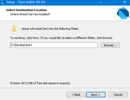Click the Dart icon in the title bar
The width and height of the screenshot is (130, 100).
click(3, 2)
